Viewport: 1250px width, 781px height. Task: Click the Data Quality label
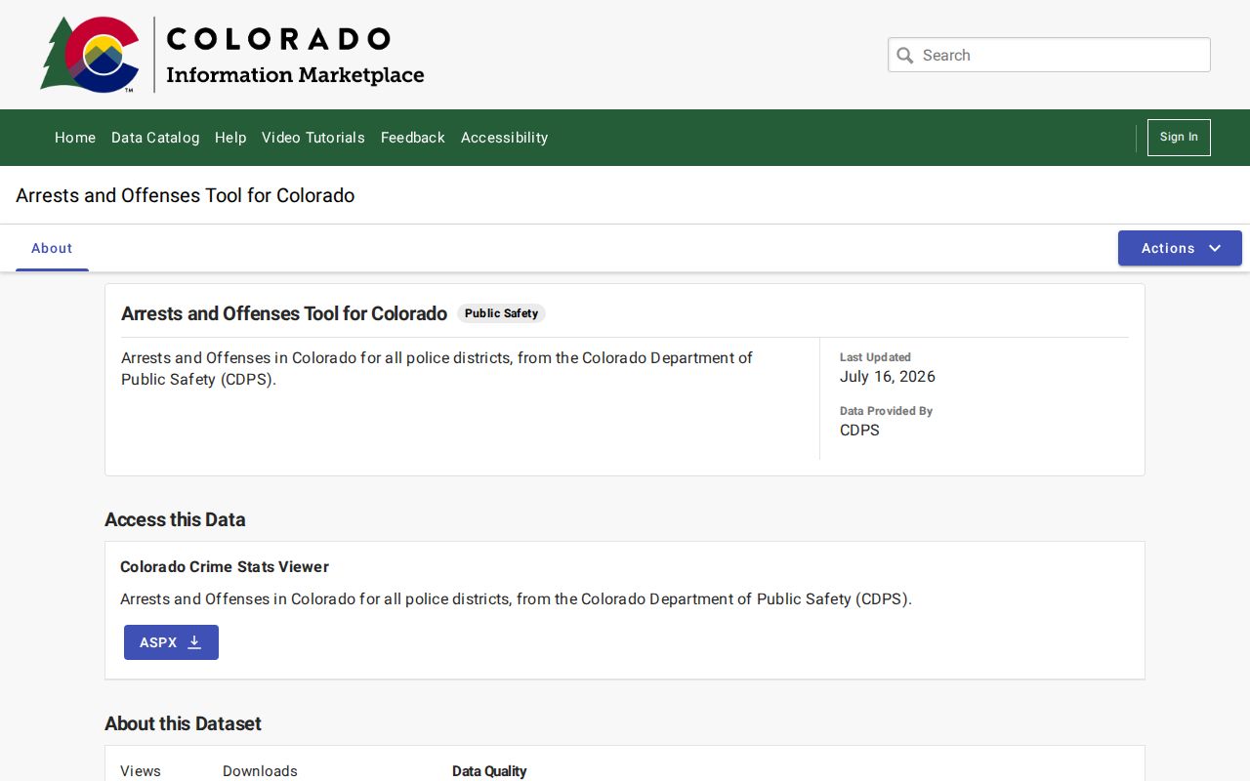coord(489,771)
